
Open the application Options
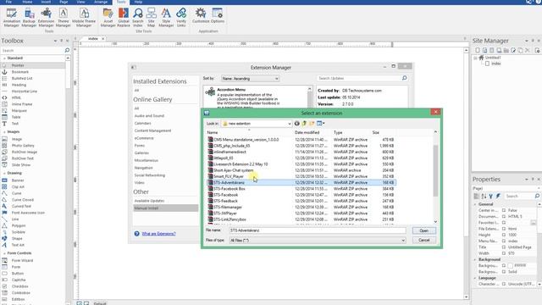(218, 16)
